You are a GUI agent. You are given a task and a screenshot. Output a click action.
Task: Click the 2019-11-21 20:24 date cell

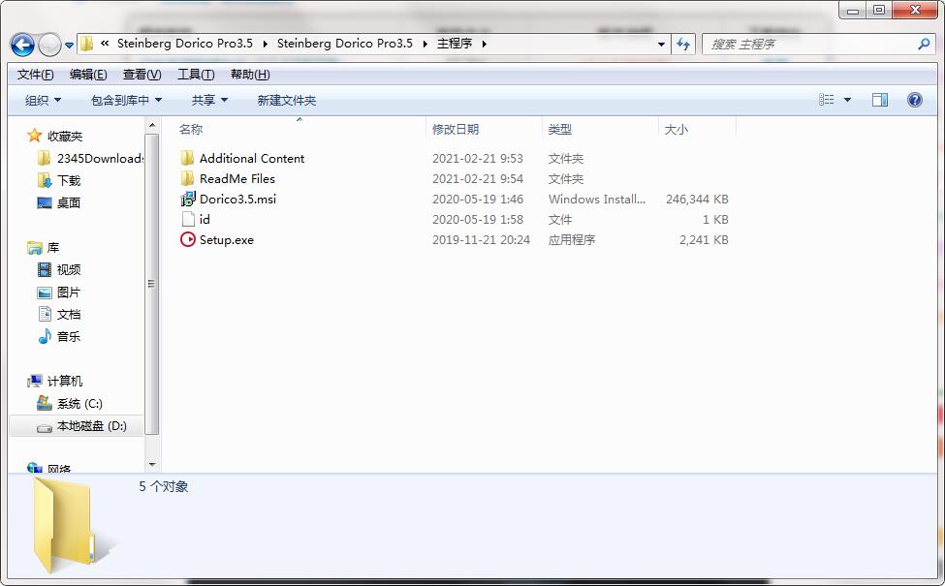tap(481, 239)
